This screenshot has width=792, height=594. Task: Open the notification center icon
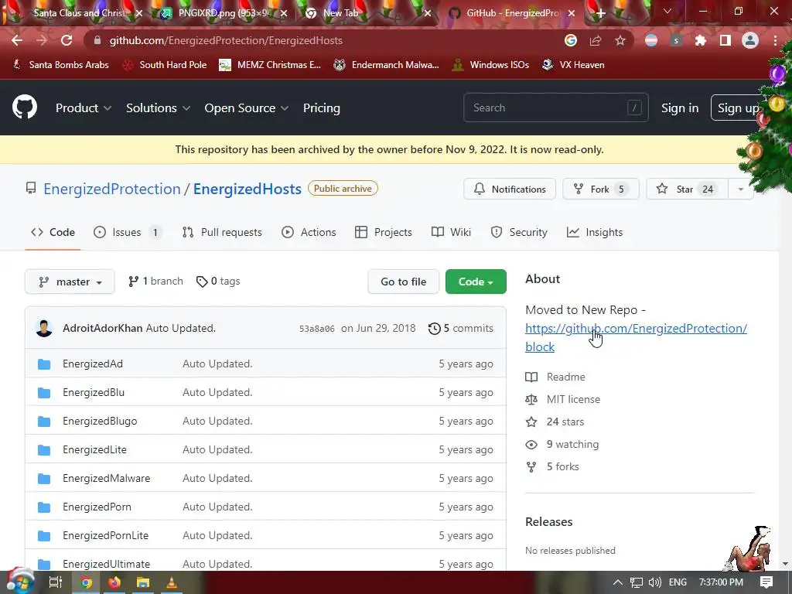click(766, 582)
